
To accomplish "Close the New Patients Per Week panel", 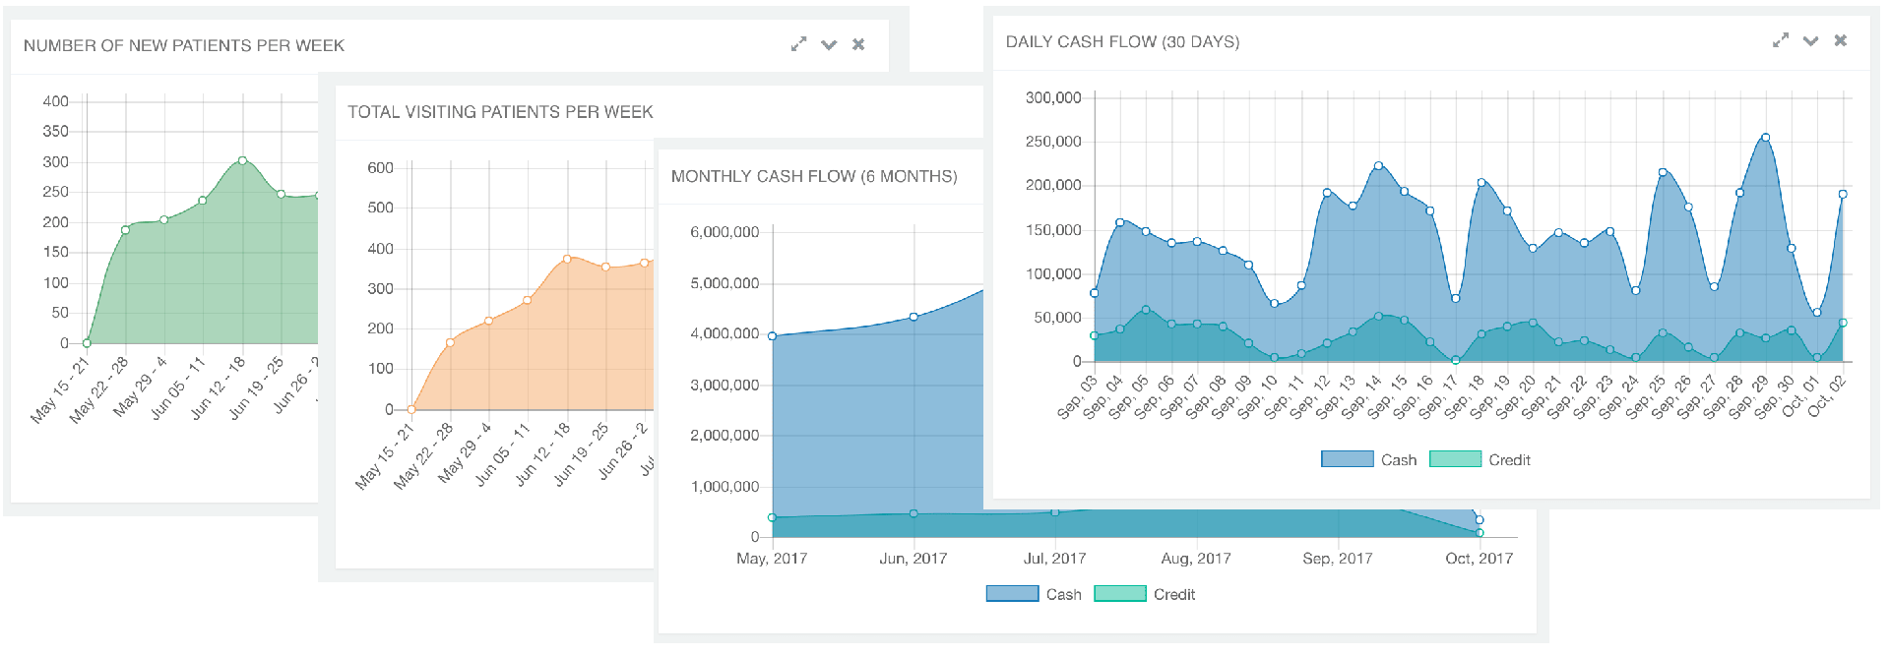I will pyautogui.click(x=858, y=44).
